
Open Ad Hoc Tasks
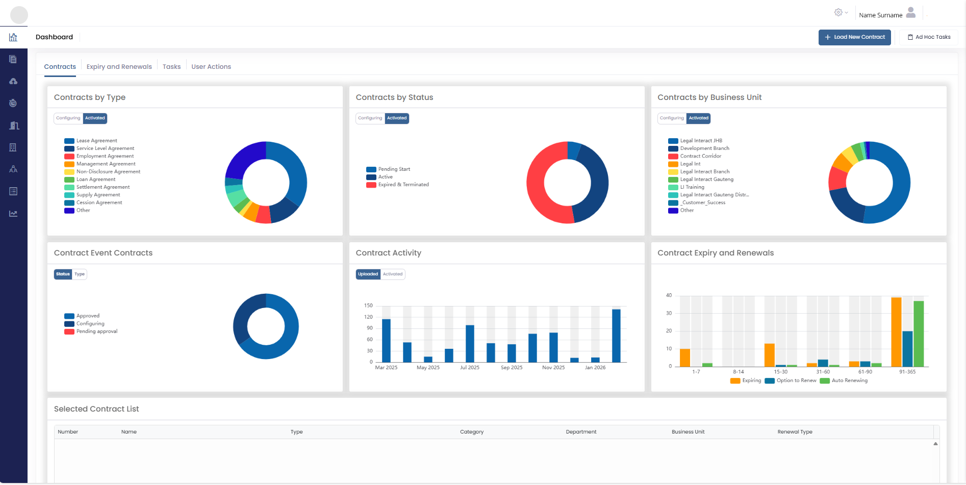(x=928, y=37)
